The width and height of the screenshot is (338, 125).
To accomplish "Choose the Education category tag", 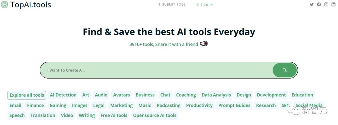I will [302, 95].
